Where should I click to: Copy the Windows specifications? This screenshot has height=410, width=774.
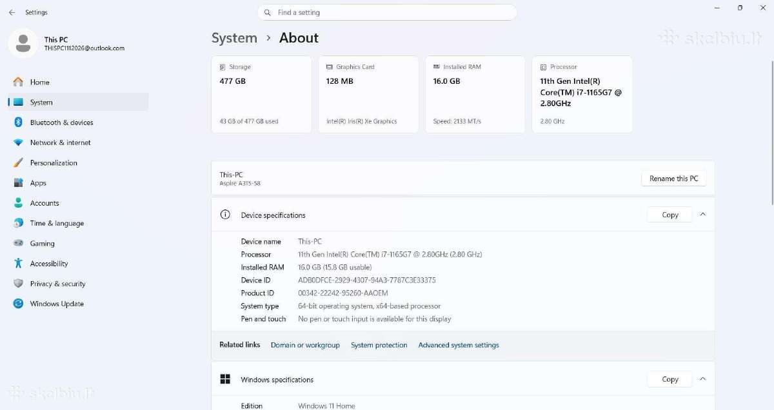pos(670,379)
